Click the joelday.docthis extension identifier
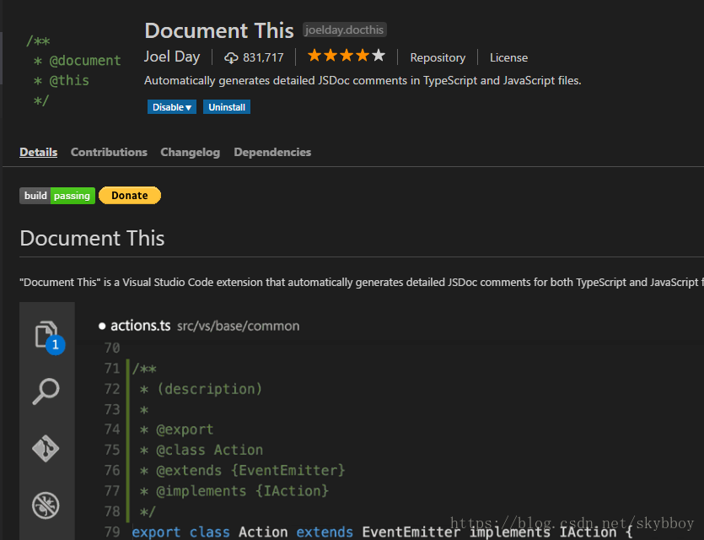Image resolution: width=704 pixels, height=540 pixels. coord(344,30)
